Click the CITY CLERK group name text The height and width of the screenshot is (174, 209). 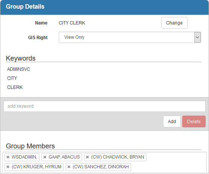[x=72, y=23]
